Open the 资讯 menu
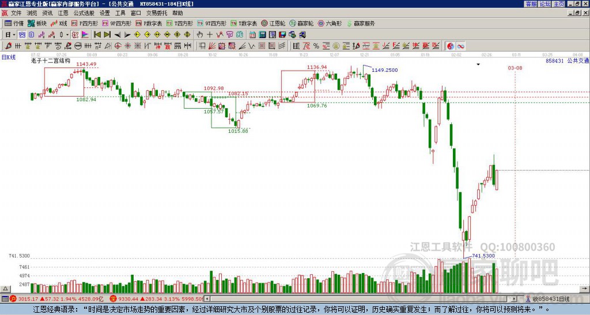590x315 pixels. [x=47, y=13]
